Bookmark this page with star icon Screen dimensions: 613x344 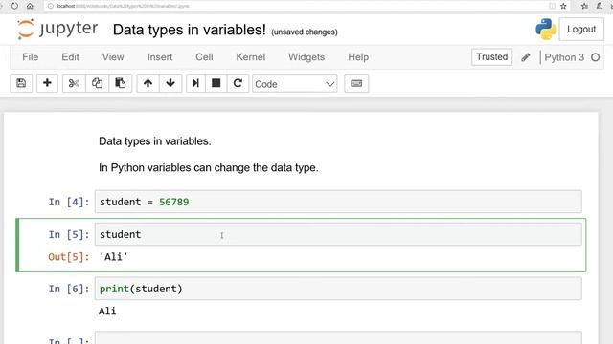(563, 6)
